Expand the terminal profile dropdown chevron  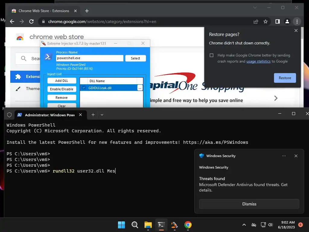102,115
